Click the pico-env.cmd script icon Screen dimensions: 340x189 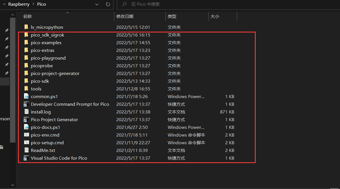27,135
